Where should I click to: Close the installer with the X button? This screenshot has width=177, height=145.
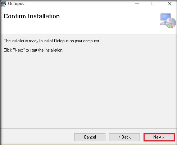click(170, 4)
